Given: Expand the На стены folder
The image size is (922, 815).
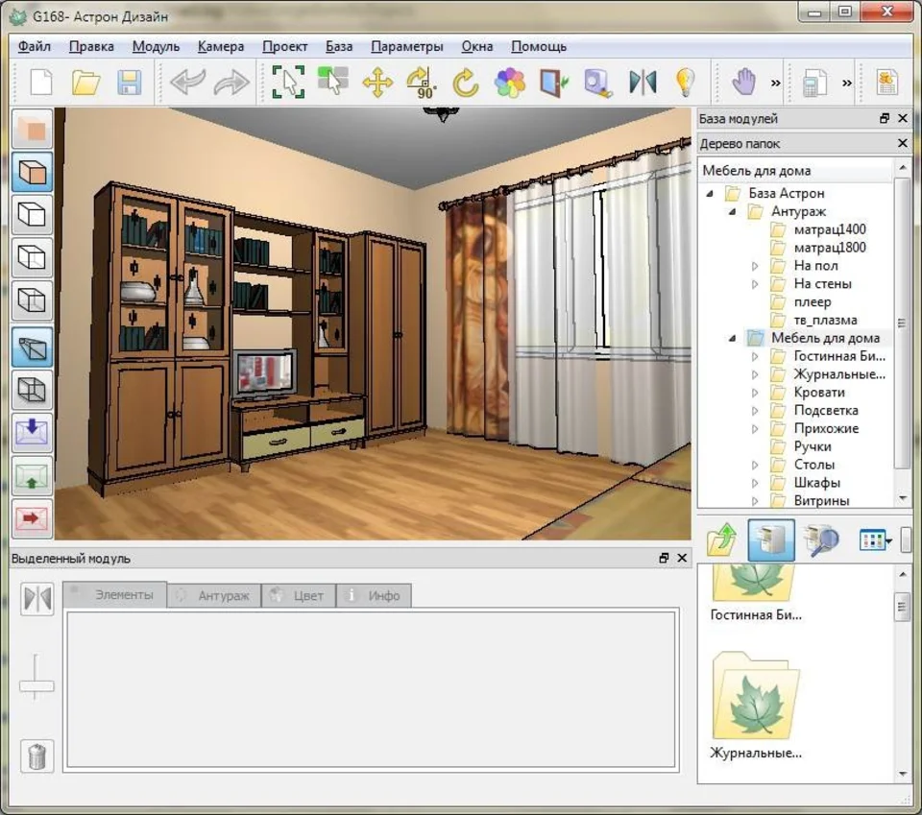Looking at the screenshot, I should [755, 284].
